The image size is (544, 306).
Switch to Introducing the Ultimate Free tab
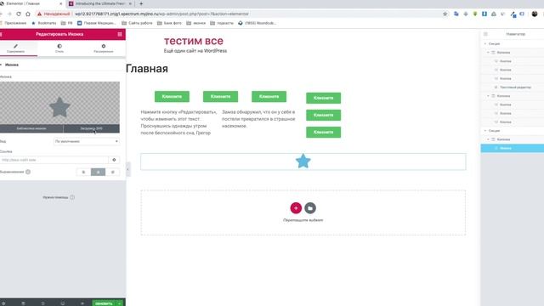tap(100, 3)
